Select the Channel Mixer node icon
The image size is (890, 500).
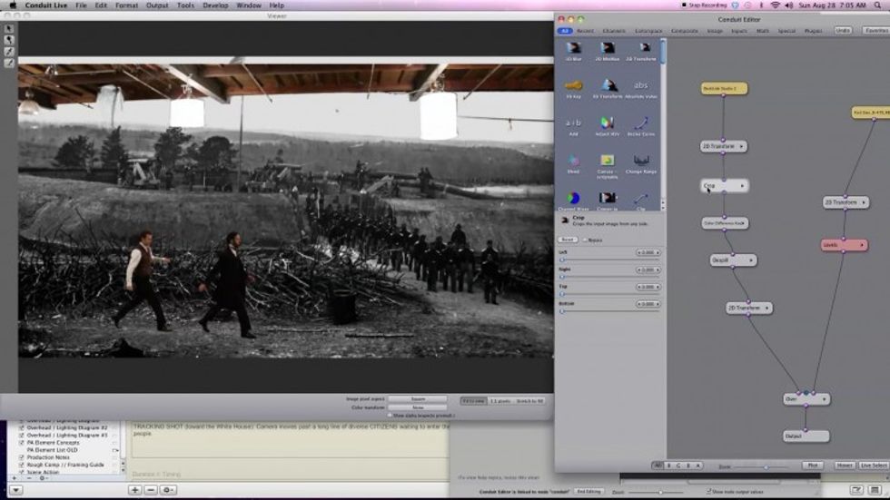(x=573, y=198)
